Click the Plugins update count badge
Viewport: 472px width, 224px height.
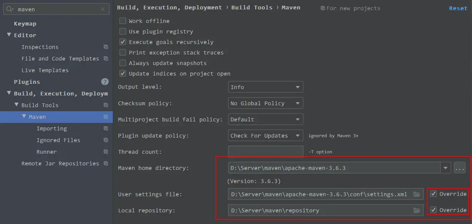click(x=105, y=82)
